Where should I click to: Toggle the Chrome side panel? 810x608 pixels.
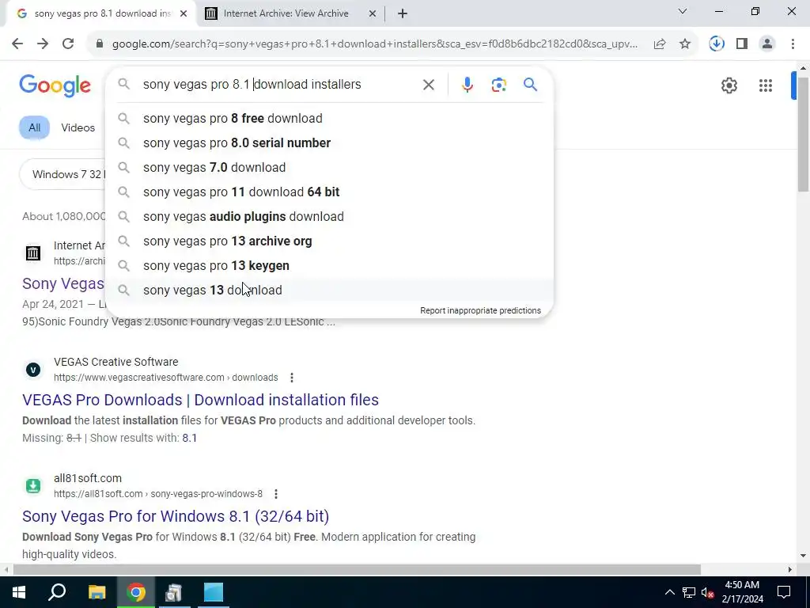click(742, 44)
